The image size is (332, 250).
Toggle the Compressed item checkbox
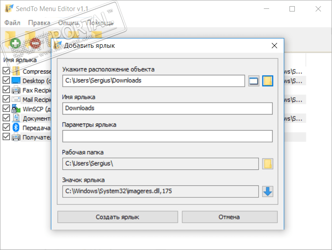click(6, 71)
